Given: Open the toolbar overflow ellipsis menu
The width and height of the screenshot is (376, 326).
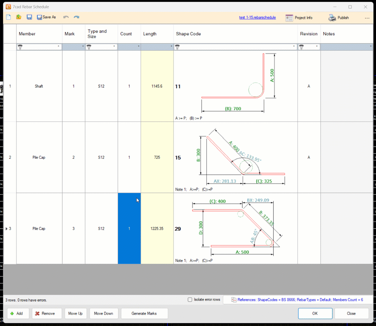Looking at the screenshot, I should coord(367,18).
